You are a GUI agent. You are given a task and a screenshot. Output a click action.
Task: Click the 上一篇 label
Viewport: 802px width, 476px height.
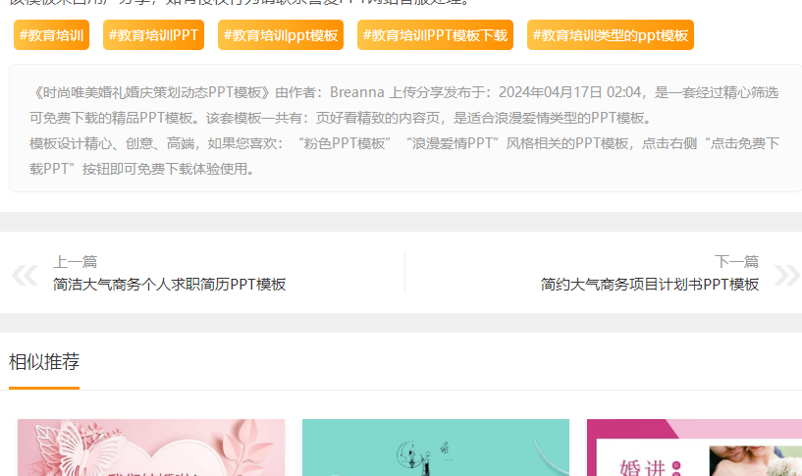click(76, 262)
